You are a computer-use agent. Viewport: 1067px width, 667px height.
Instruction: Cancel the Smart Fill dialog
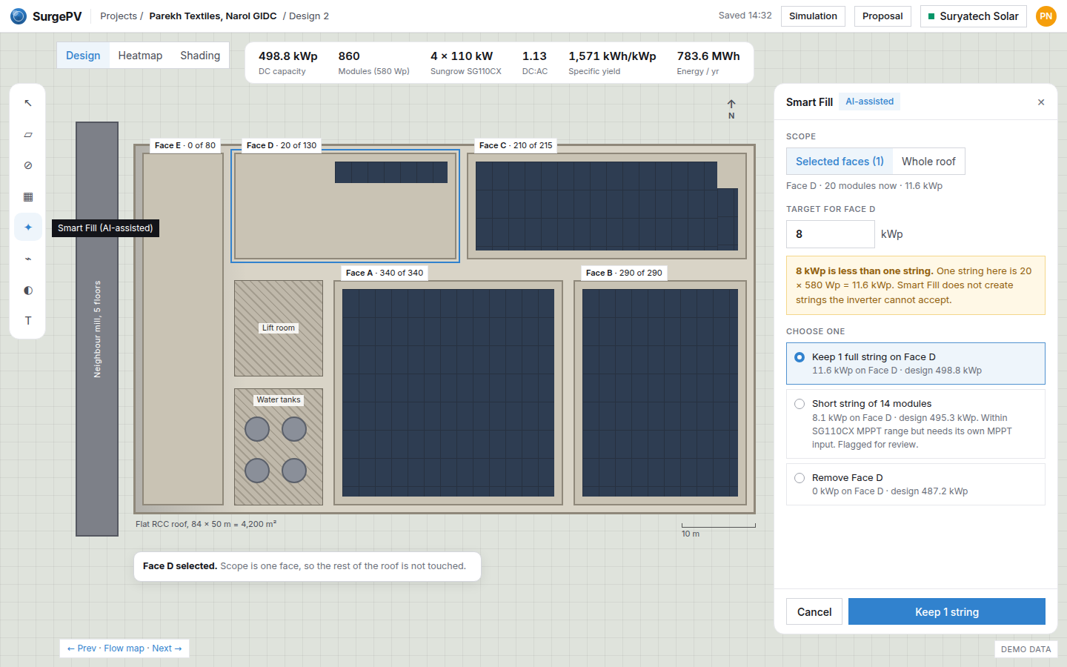click(814, 611)
